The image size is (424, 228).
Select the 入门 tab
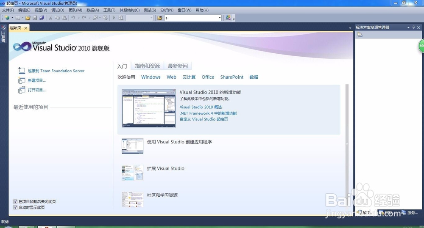point(122,66)
